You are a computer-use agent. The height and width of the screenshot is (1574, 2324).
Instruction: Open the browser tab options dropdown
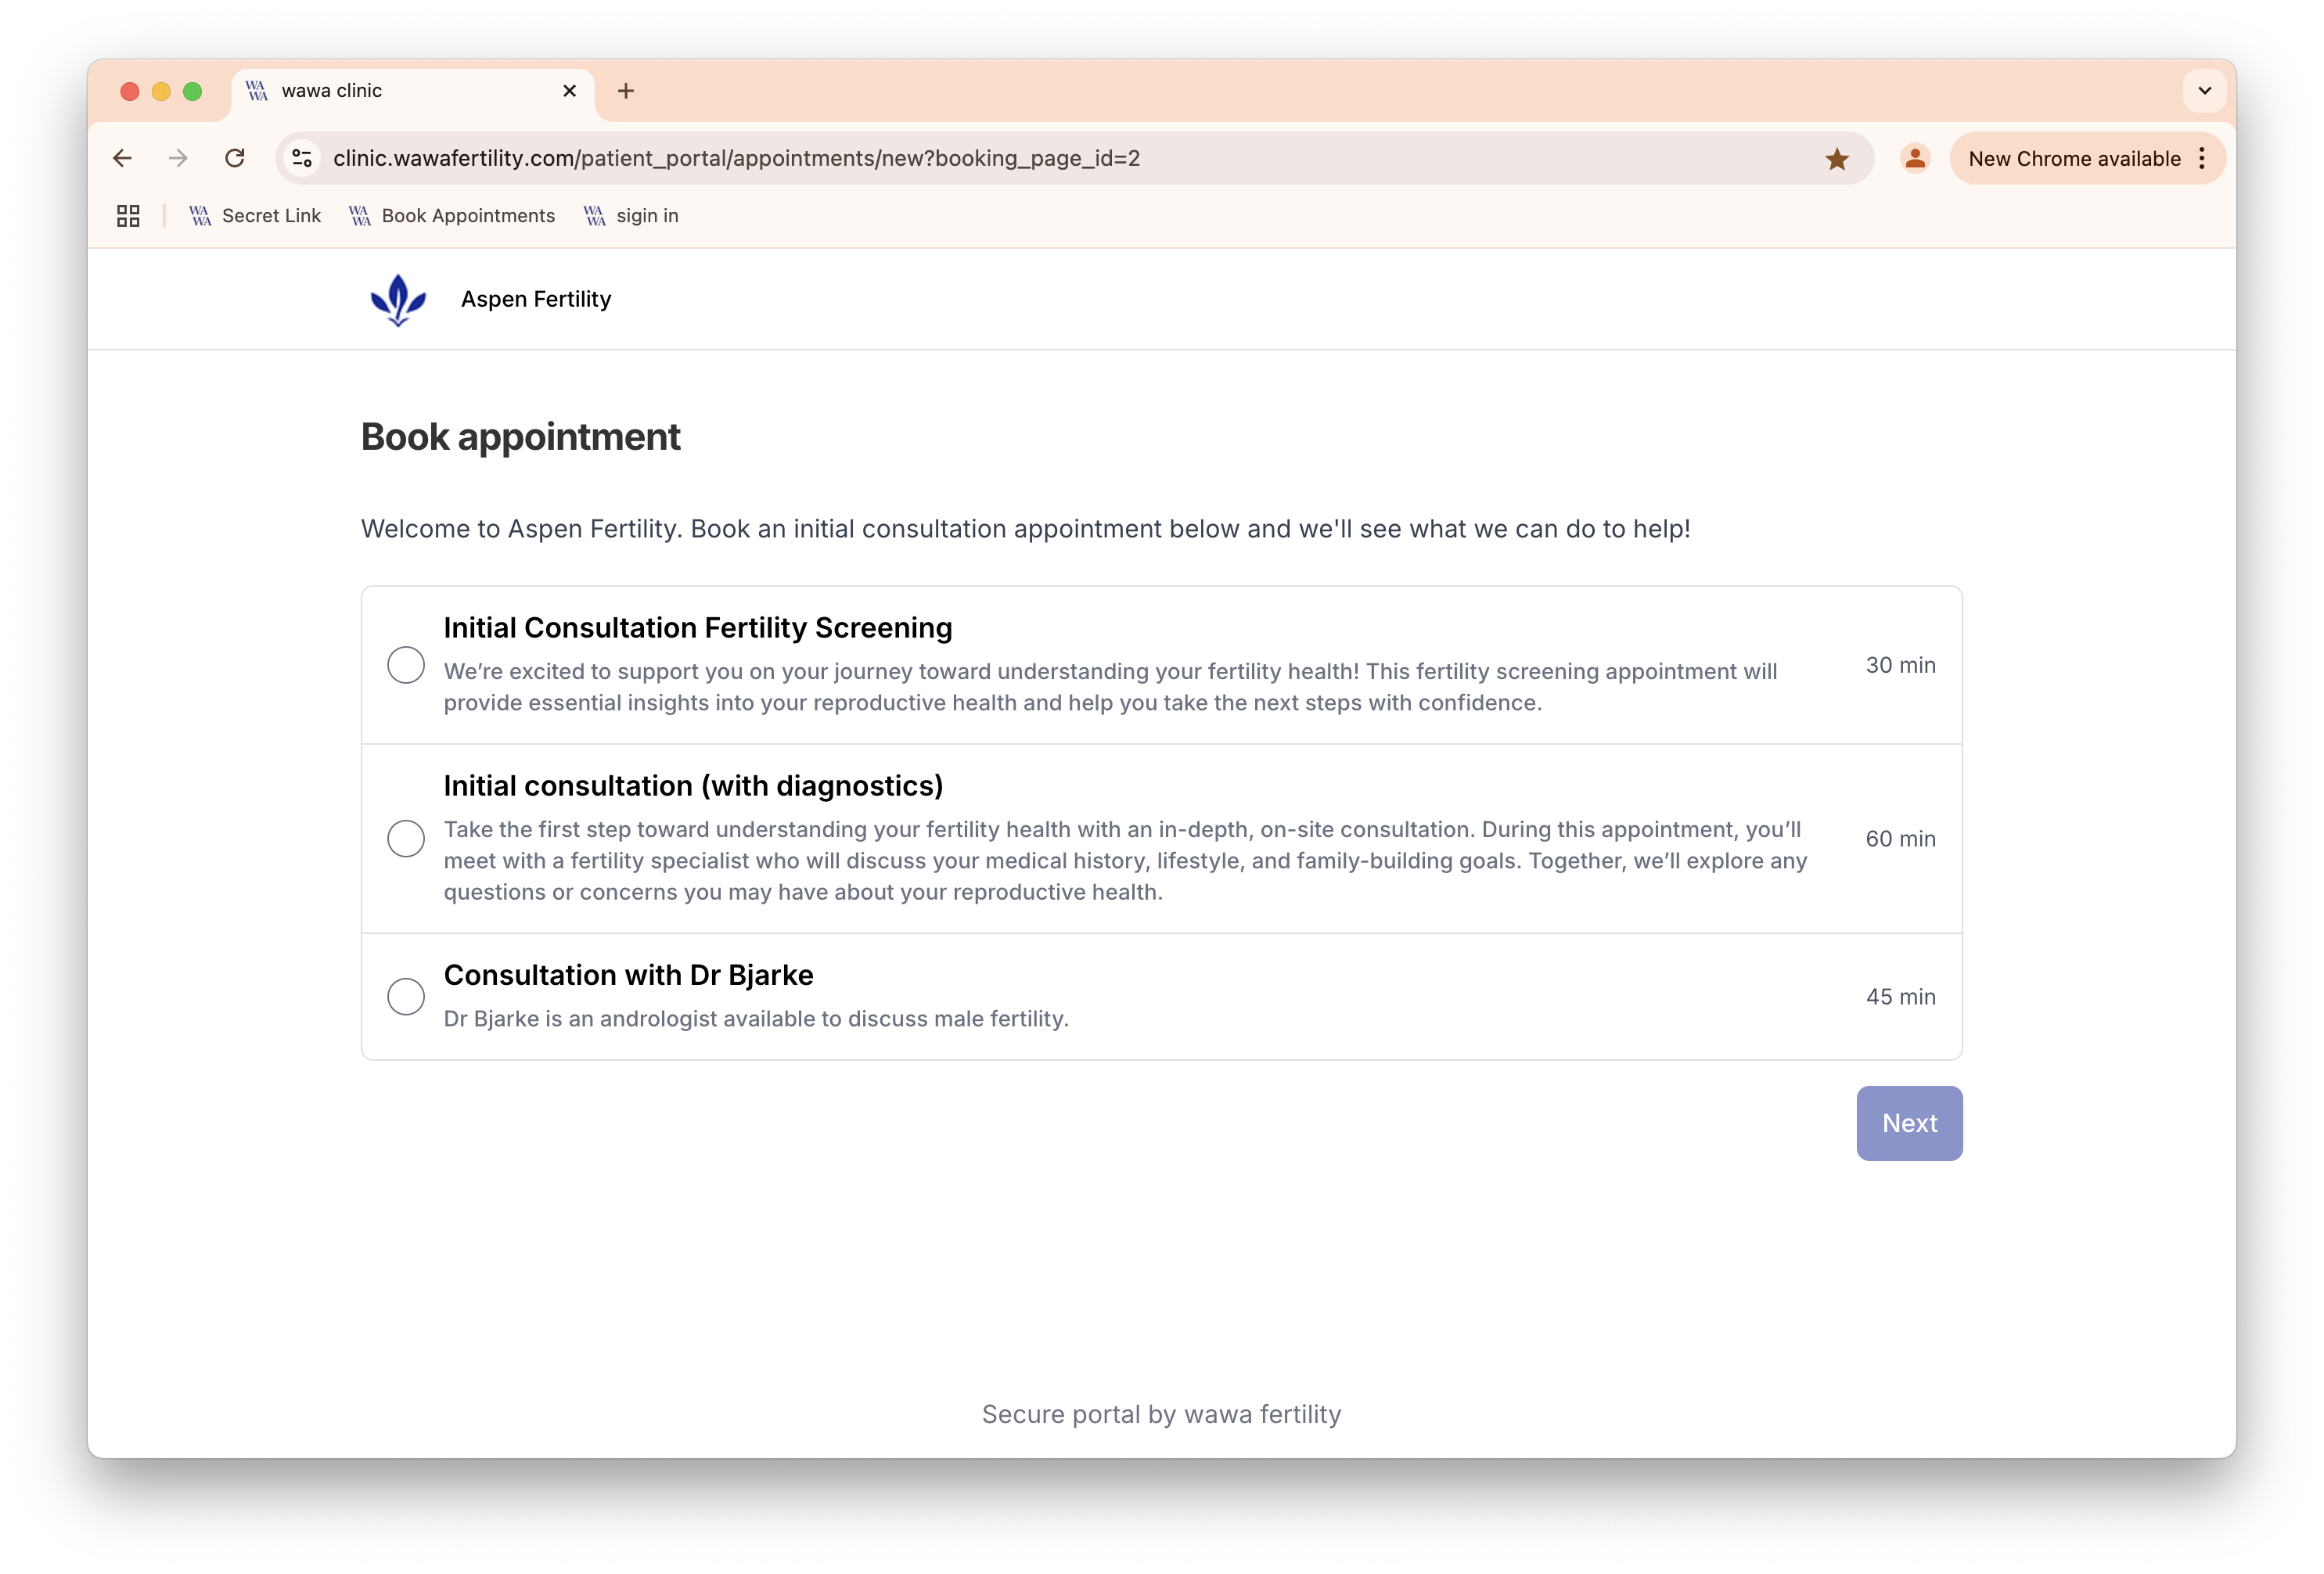click(2204, 90)
